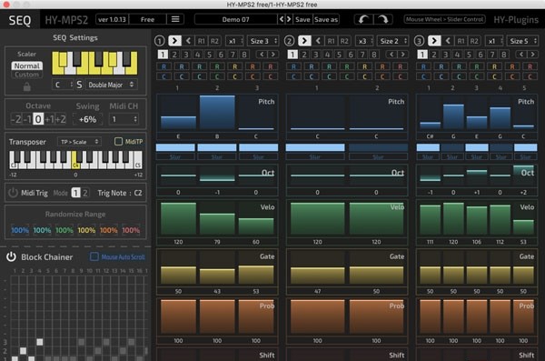Screen dimensions: 545x361
Task: Select Normal scaler mode
Action: tap(26, 65)
